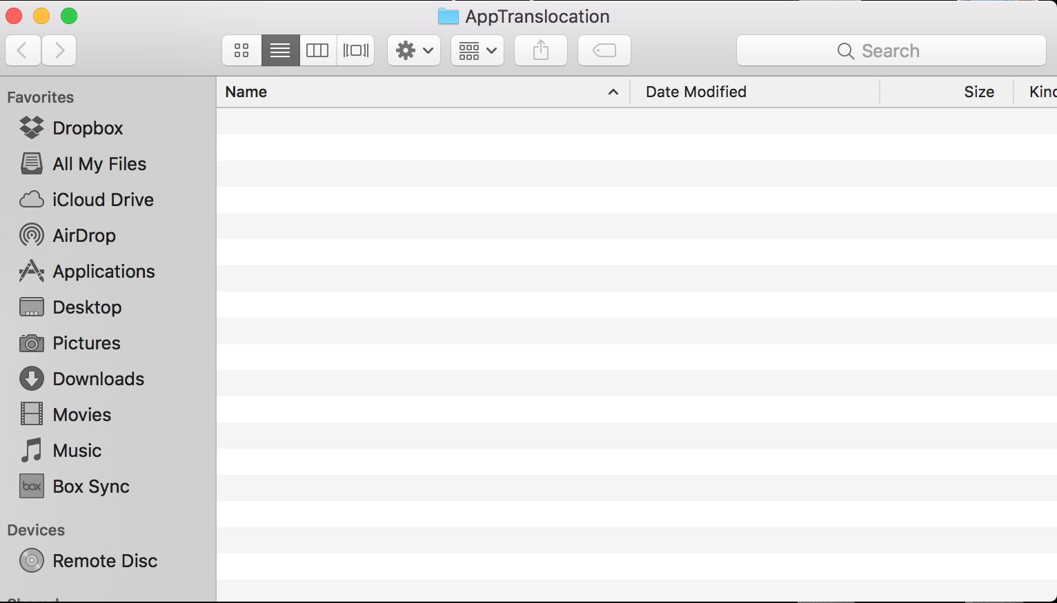Switch to Cover Flow view
This screenshot has height=603, width=1057.
click(356, 50)
